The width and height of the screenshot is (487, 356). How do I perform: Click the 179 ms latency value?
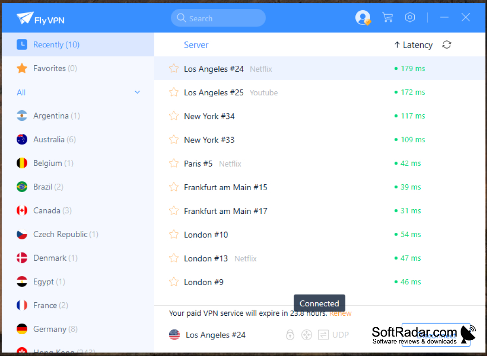[413, 68]
